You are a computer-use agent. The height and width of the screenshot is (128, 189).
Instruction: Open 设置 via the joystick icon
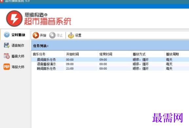click(71, 35)
